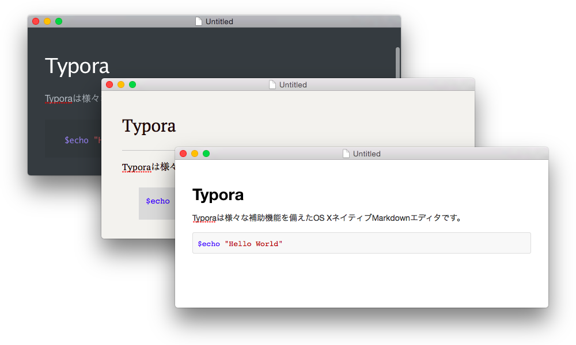This screenshot has width=576, height=345.
Task: Click the "Untitled" title text of the front window
Action: click(x=367, y=154)
